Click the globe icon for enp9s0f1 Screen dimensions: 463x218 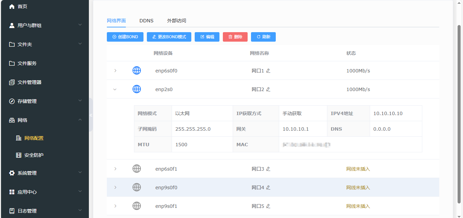click(x=137, y=206)
